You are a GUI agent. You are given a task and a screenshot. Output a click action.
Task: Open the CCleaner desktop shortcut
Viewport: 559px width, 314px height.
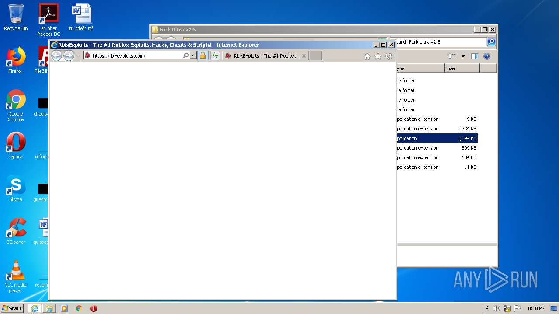(16, 231)
